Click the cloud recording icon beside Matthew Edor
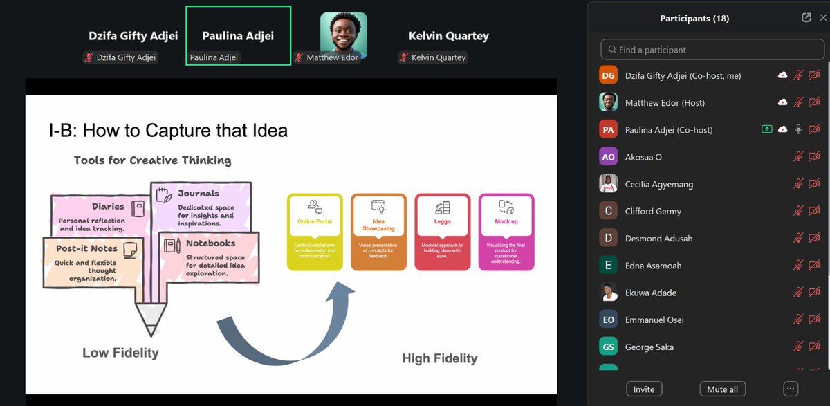The height and width of the screenshot is (406, 830). (x=782, y=102)
